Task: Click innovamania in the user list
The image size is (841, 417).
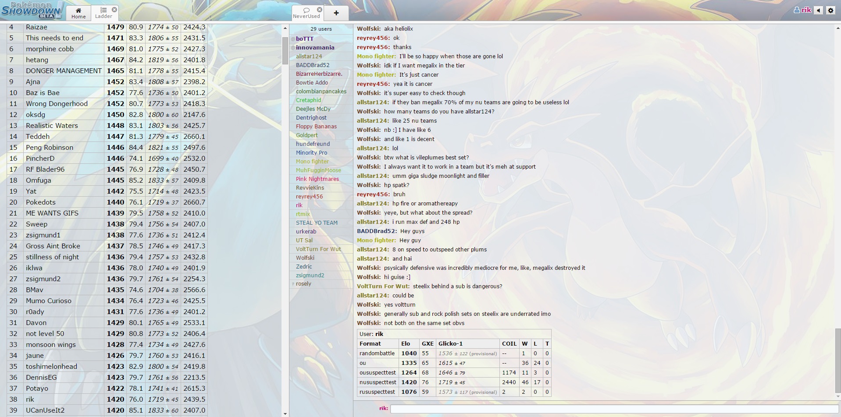Action: click(315, 47)
